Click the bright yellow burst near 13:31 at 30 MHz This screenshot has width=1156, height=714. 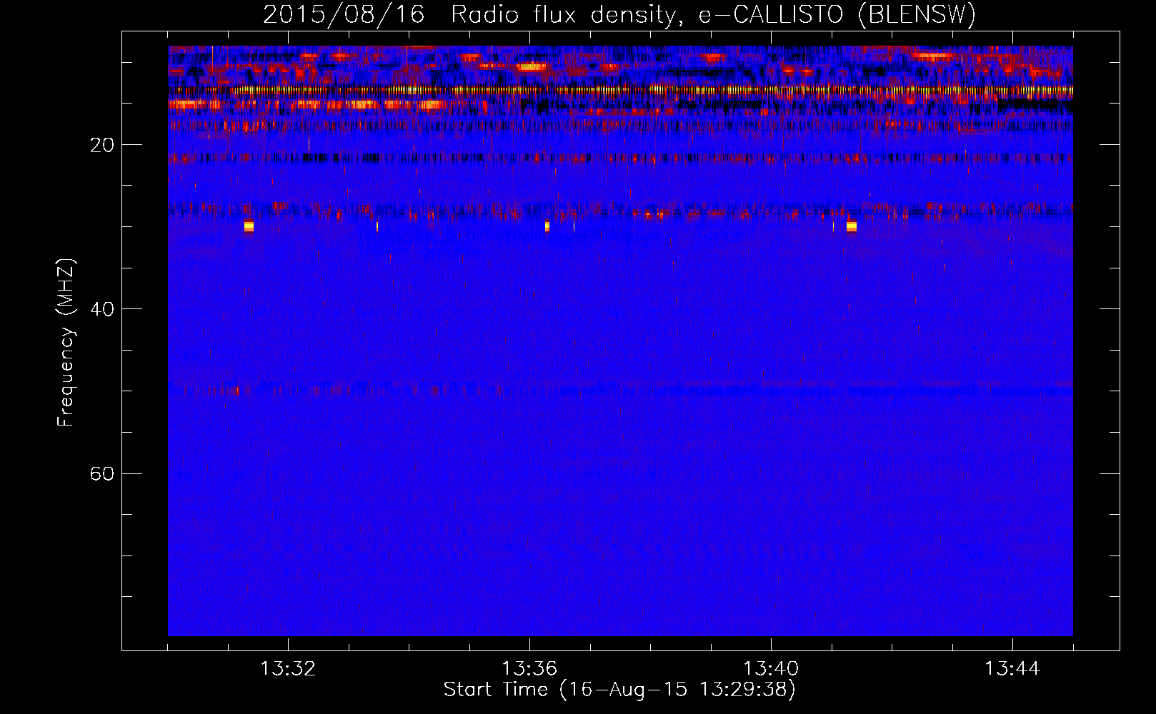pyautogui.click(x=249, y=226)
